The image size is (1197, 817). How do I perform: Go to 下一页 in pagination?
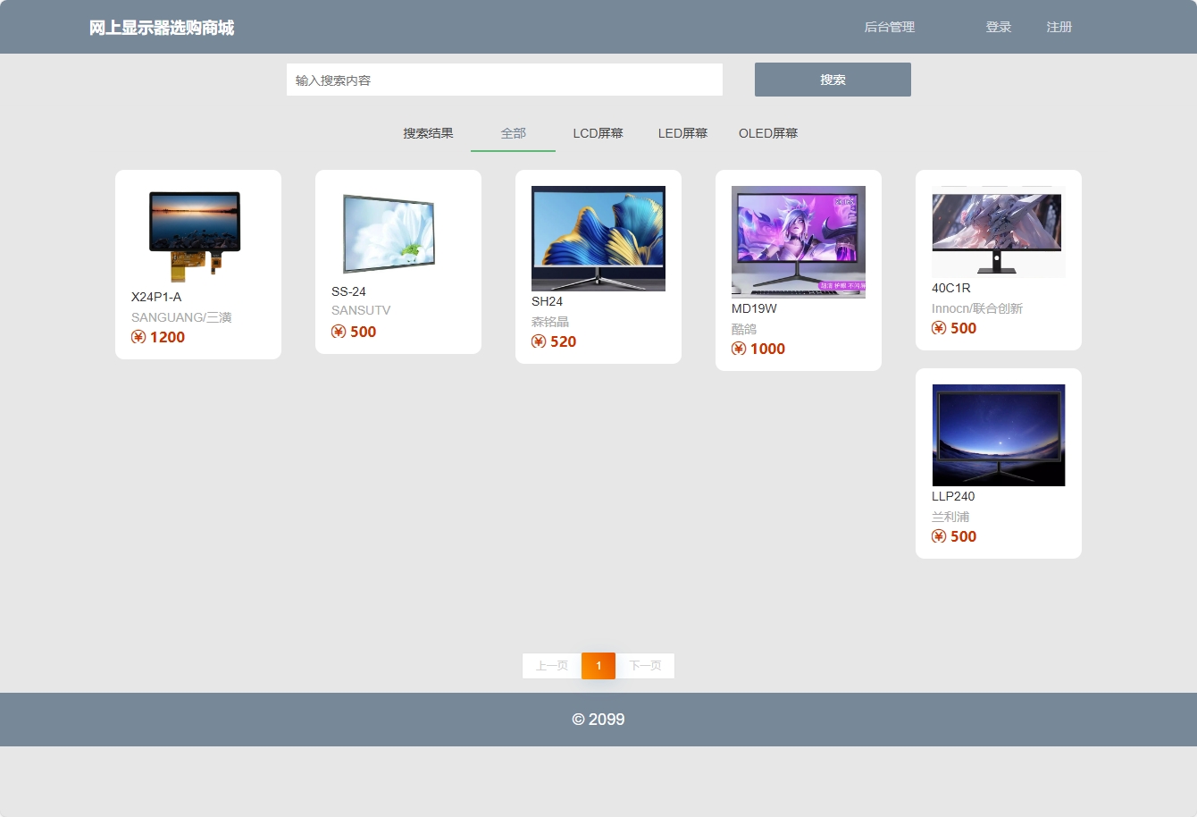(645, 665)
